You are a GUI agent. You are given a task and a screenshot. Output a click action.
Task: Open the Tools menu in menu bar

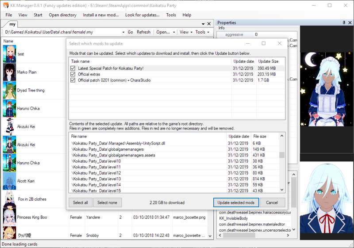pyautogui.click(x=171, y=15)
